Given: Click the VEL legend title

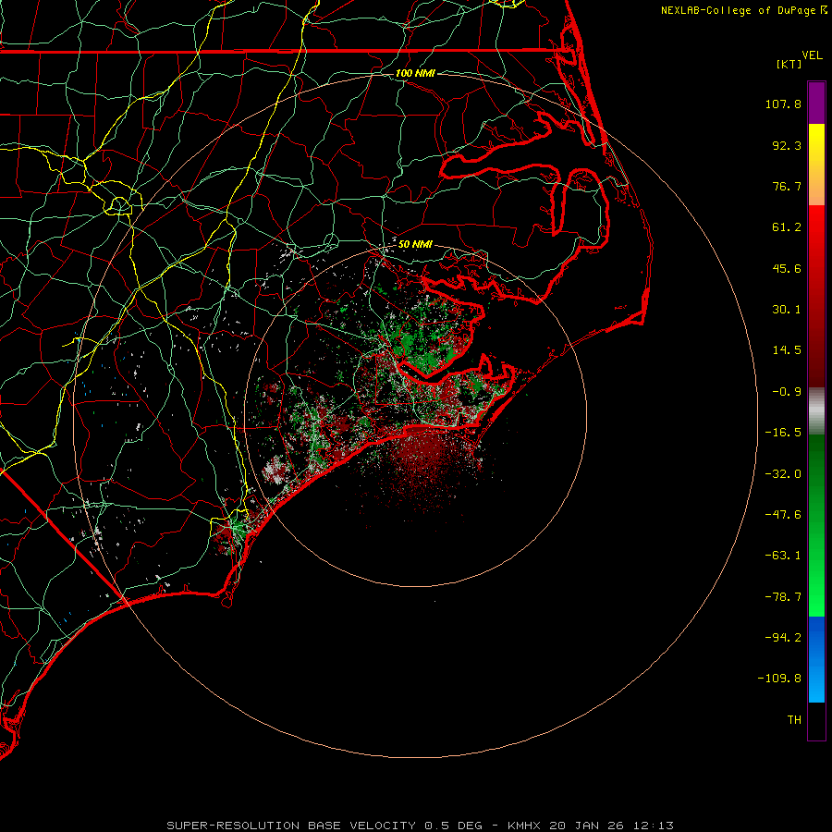Looking at the screenshot, I should pos(813,55).
